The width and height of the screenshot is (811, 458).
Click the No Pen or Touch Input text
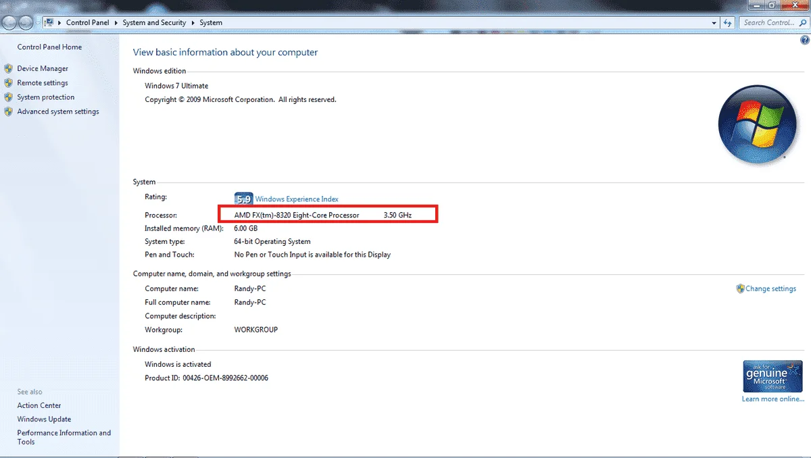[312, 255]
